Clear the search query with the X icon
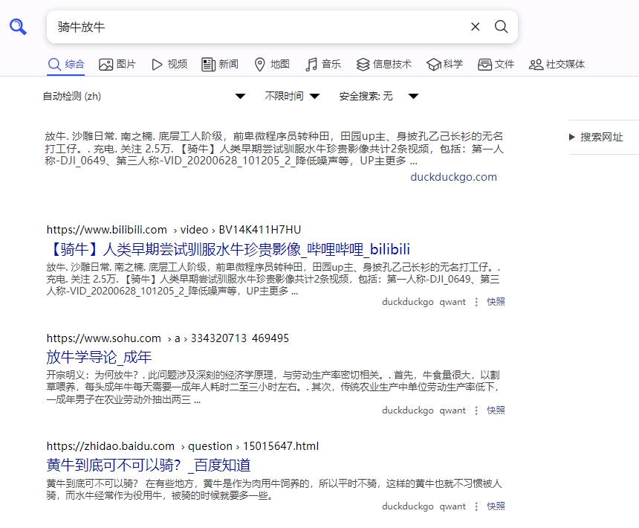 (x=476, y=27)
